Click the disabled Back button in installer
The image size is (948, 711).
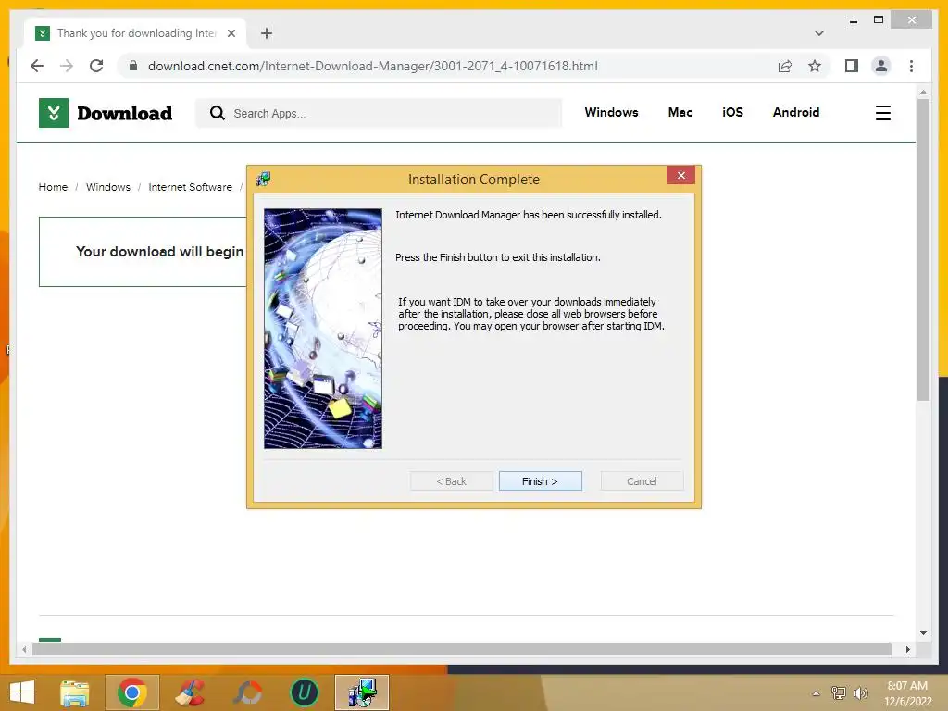(x=451, y=481)
